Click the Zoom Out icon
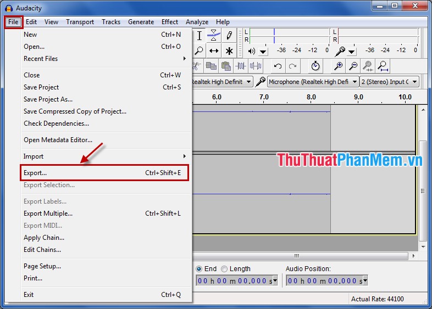This screenshot has width=432, height=309. [x=353, y=66]
